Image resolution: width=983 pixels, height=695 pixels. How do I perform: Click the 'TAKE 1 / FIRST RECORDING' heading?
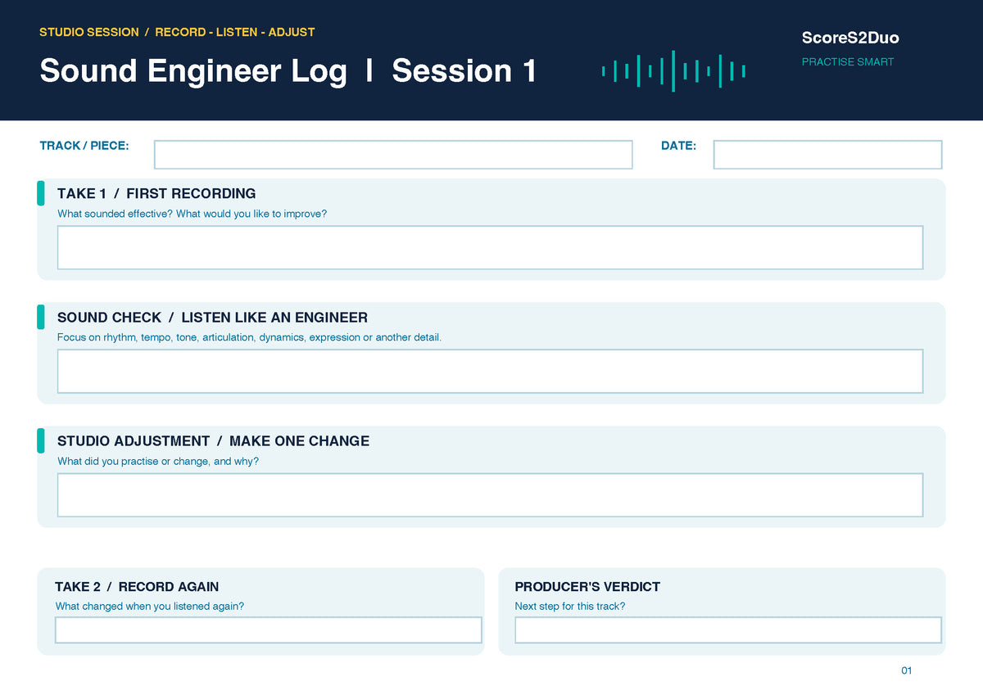[x=156, y=194]
